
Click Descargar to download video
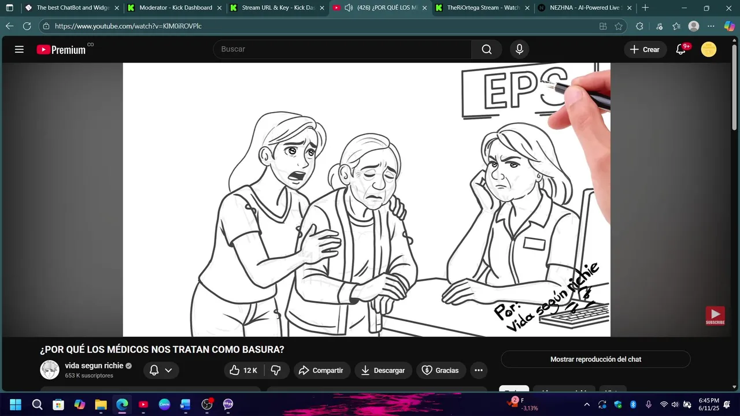pos(383,370)
